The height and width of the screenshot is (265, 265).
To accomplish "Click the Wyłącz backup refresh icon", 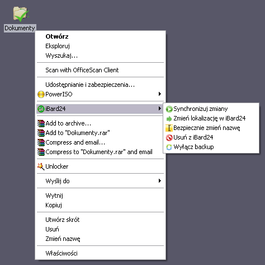I will click(x=169, y=147).
